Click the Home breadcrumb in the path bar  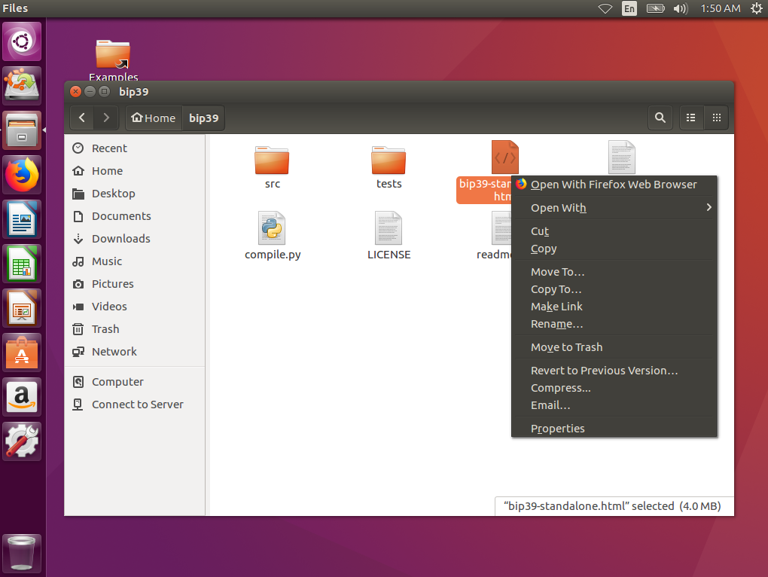click(x=153, y=118)
